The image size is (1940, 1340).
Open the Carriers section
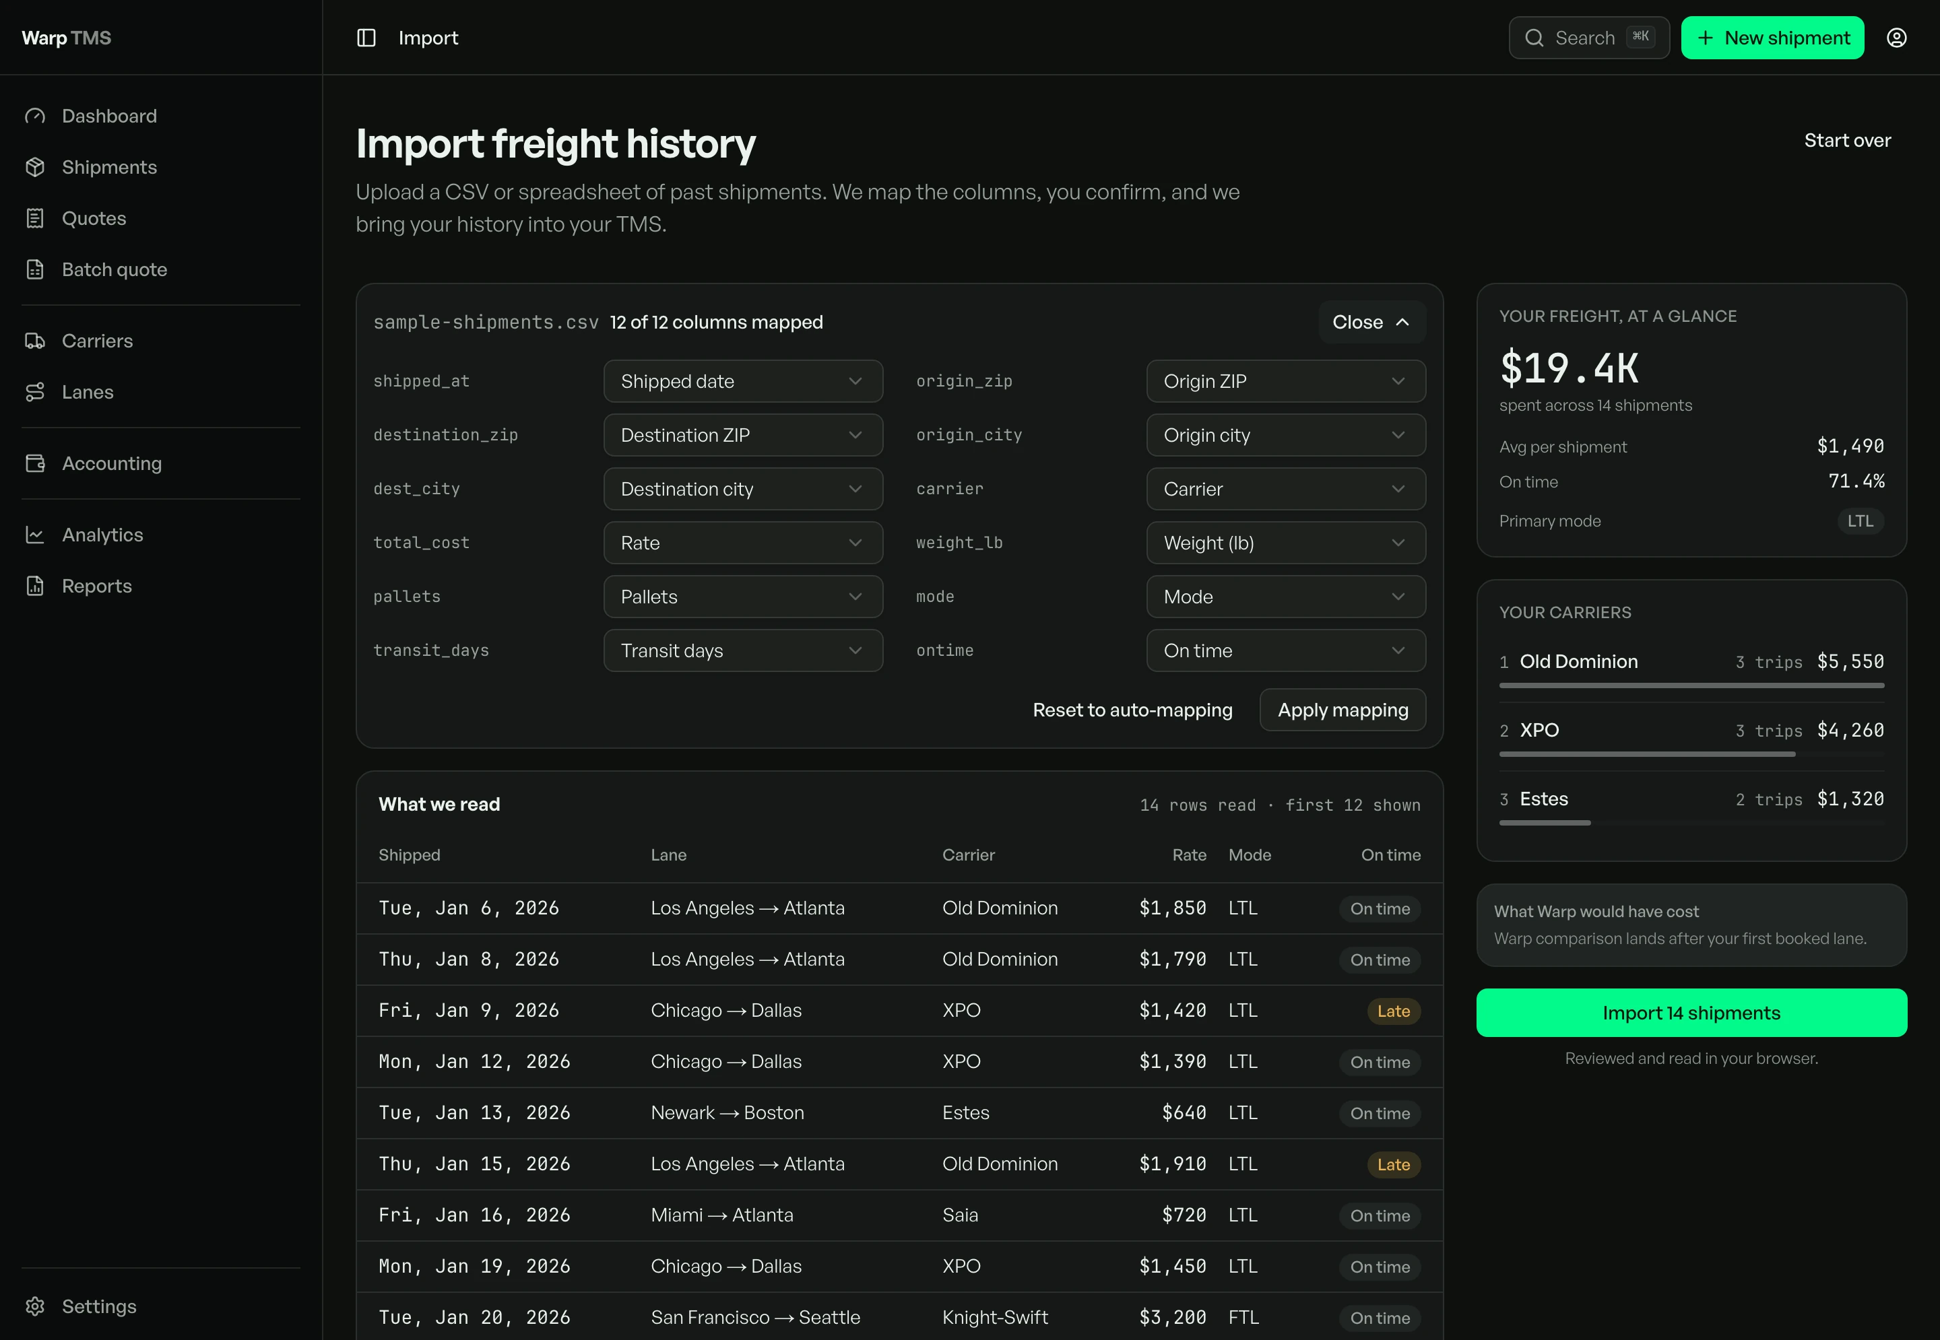161,341
